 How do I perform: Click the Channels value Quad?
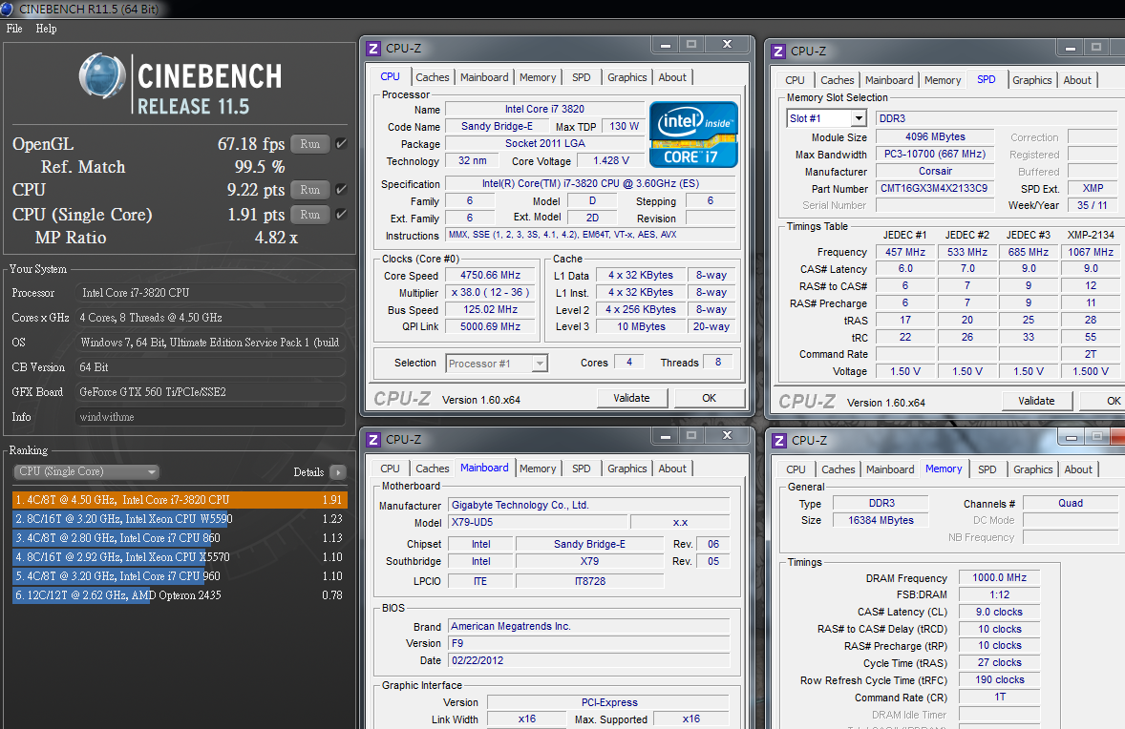1070,503
